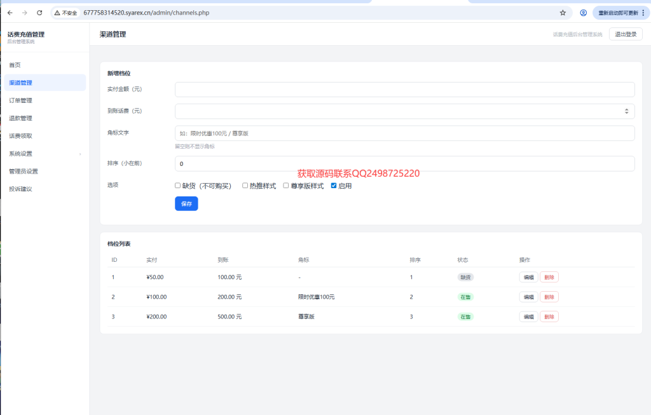Screen dimensions: 651x415
Task: Expand 系统设置 submenu chevron
Action: point(80,154)
